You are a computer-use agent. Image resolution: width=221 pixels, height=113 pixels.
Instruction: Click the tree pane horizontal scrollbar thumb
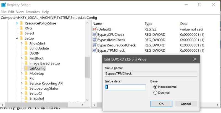pos(36,105)
